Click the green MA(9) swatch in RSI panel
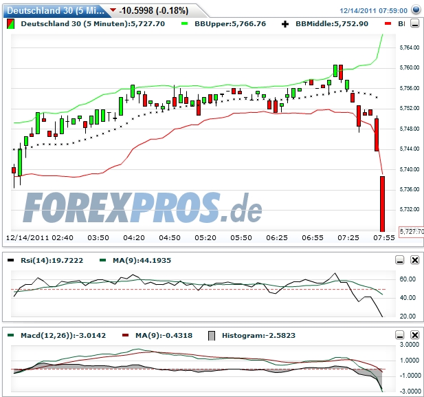 tap(103, 260)
